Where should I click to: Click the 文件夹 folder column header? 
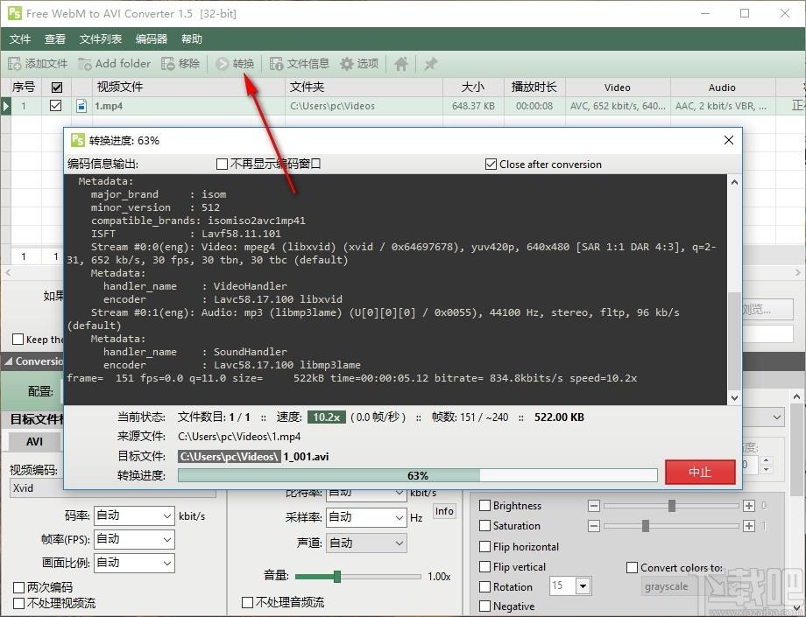coord(364,88)
